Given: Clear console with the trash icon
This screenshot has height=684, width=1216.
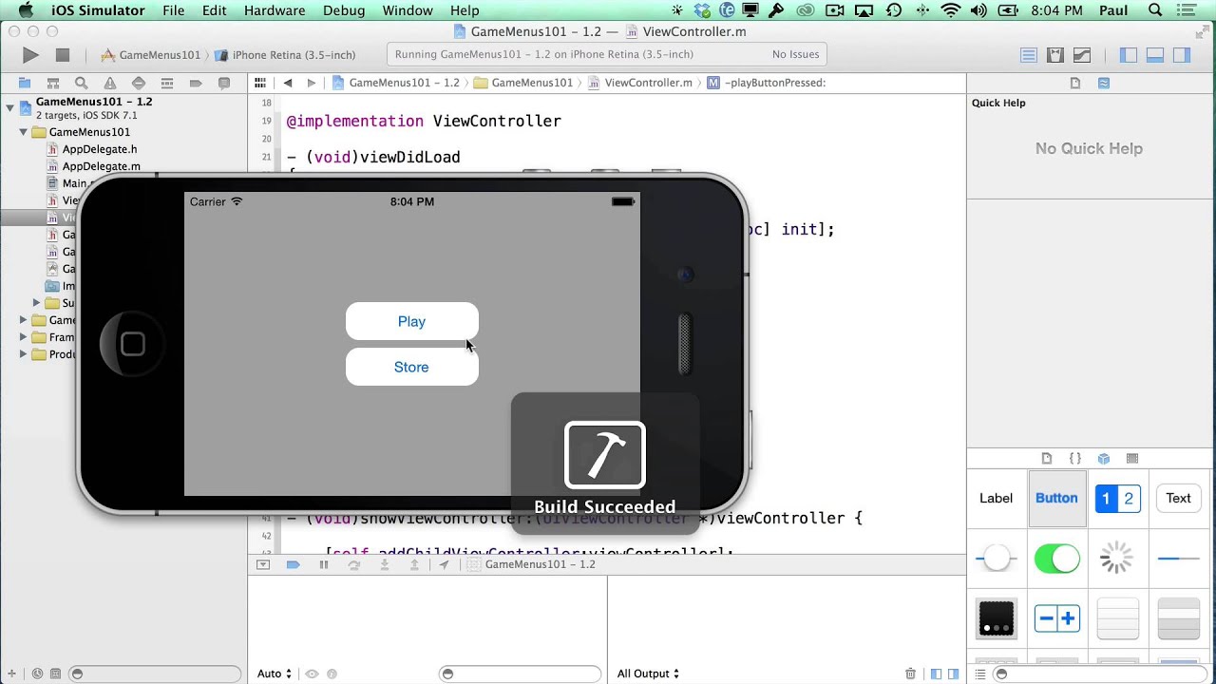Looking at the screenshot, I should click(x=911, y=674).
